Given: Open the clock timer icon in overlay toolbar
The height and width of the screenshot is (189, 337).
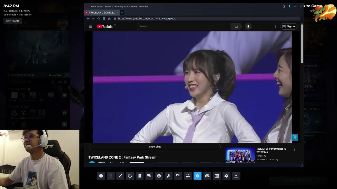Looking at the screenshot, I should click(130, 176).
